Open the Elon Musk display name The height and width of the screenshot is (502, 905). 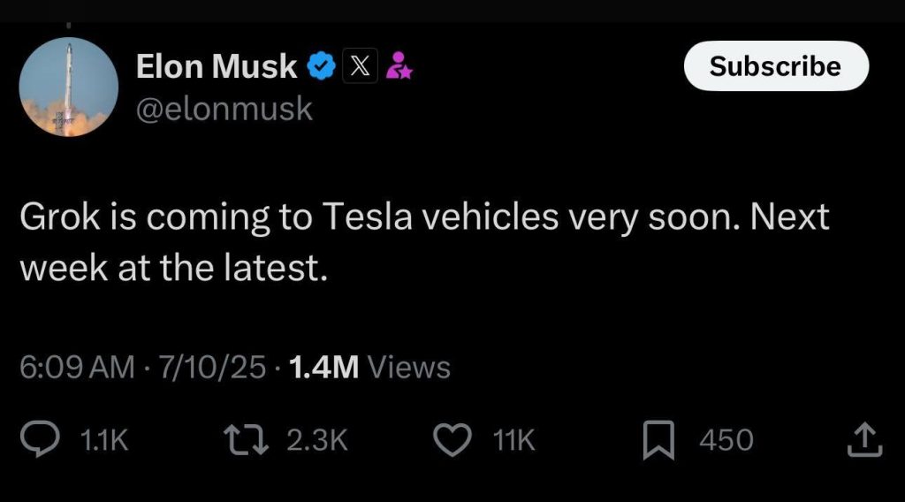[x=216, y=67]
